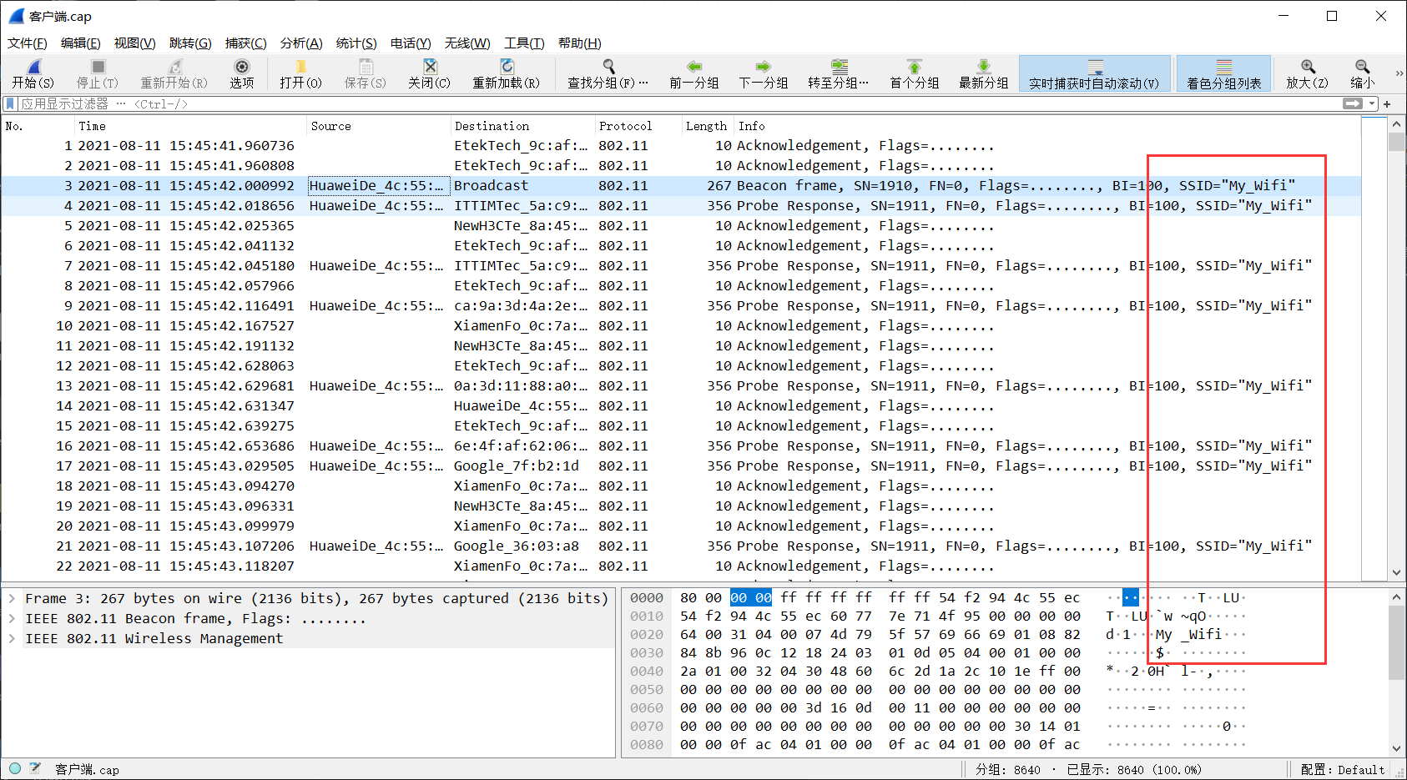This screenshot has width=1407, height=780.
Task: Click the 放大 zoom in icon
Action: pos(1308,67)
